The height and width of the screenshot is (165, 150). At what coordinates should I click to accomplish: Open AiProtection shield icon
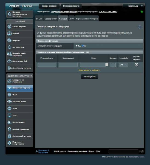pos(9,47)
